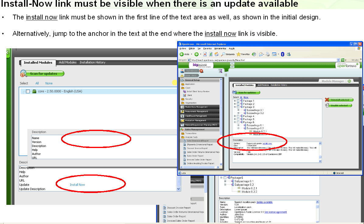364x224 pixels.
Task: Click the expand menu tree icon beside logout
Action: 220,71
